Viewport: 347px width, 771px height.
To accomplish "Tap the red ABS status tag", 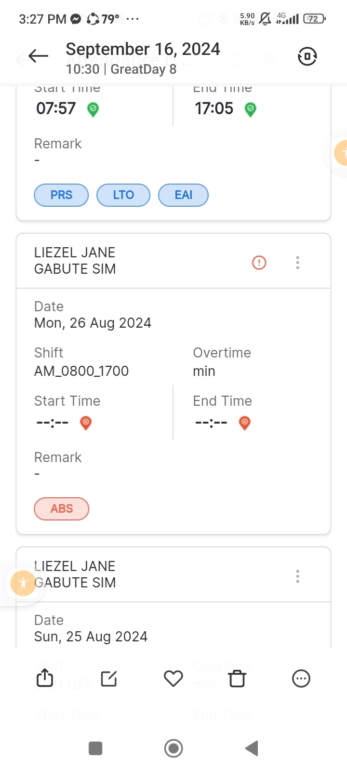I will (62, 509).
